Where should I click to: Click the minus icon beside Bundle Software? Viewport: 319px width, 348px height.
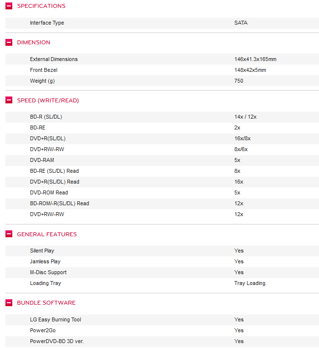pos(9,303)
